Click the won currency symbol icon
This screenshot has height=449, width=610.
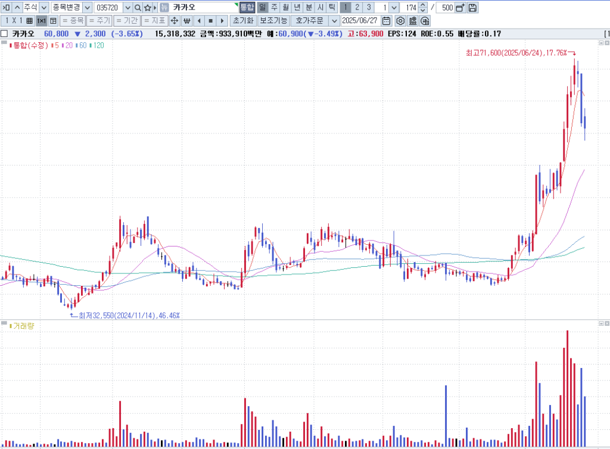tap(187, 21)
